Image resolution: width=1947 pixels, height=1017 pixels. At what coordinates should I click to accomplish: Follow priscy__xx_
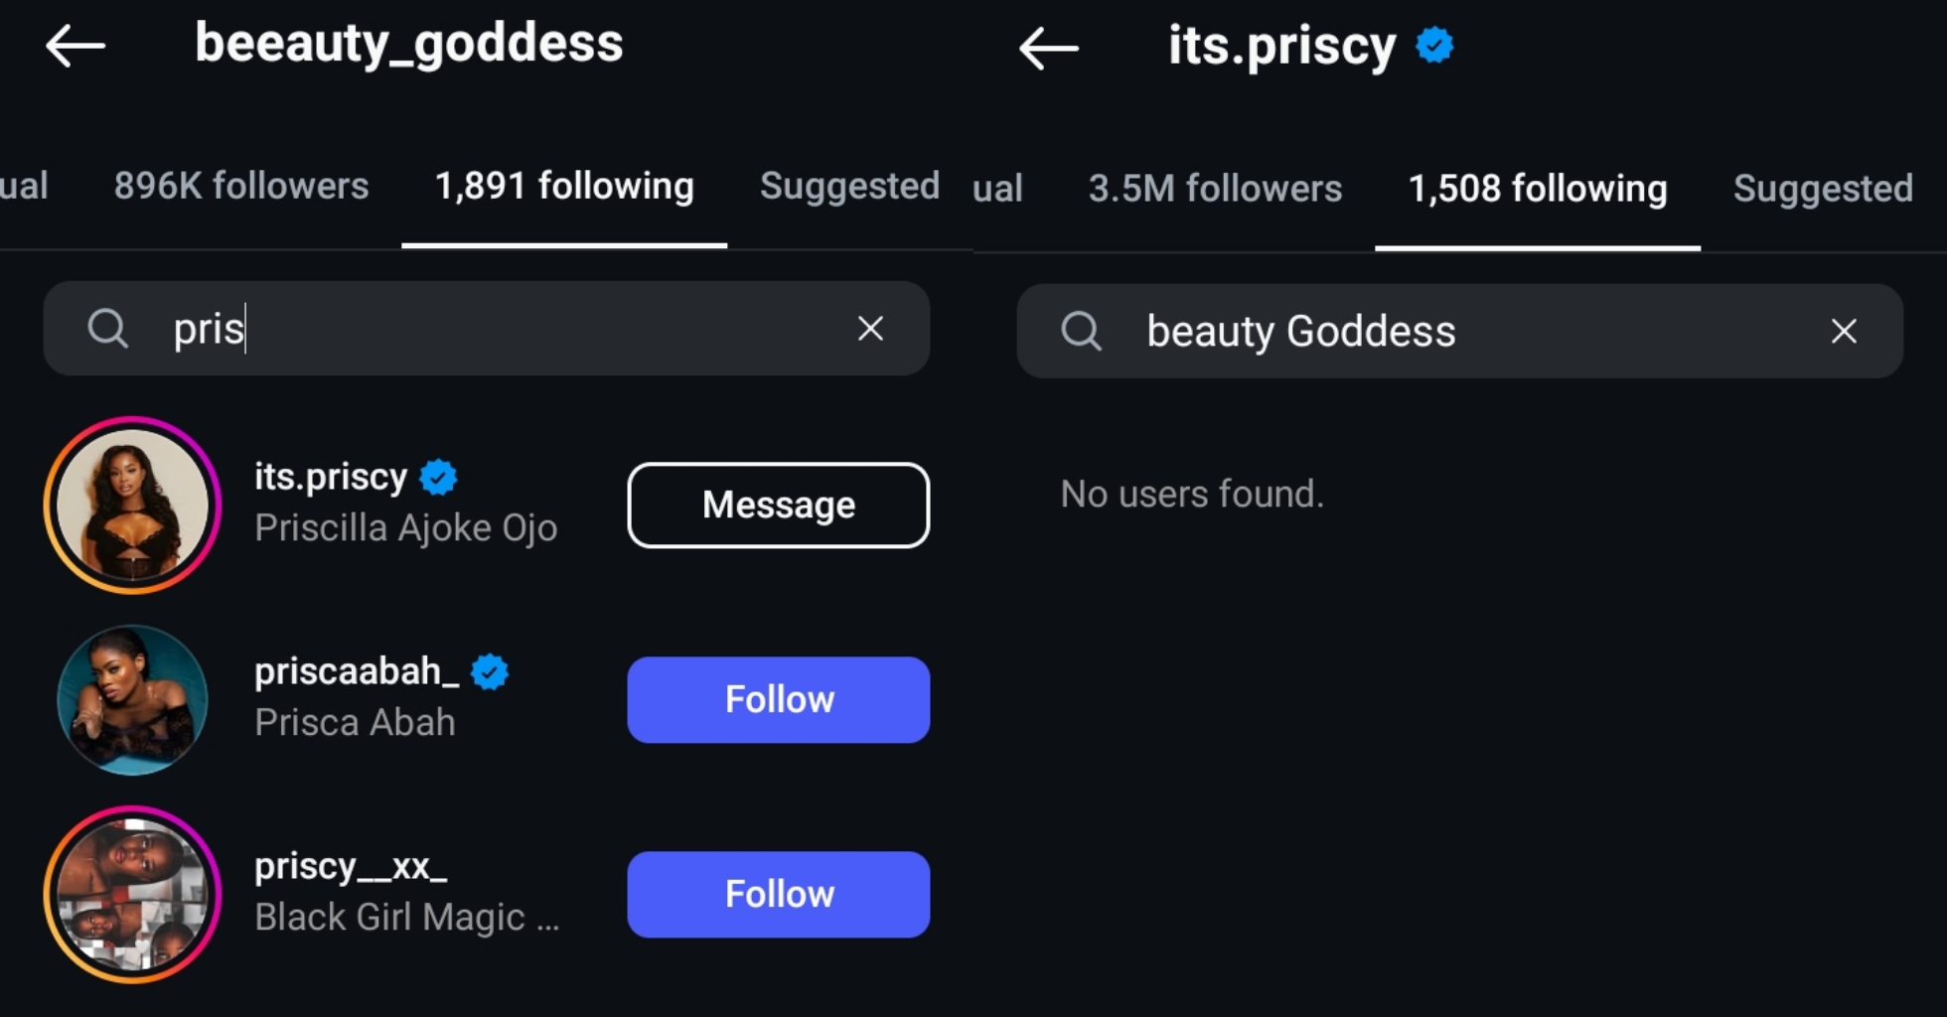778,893
